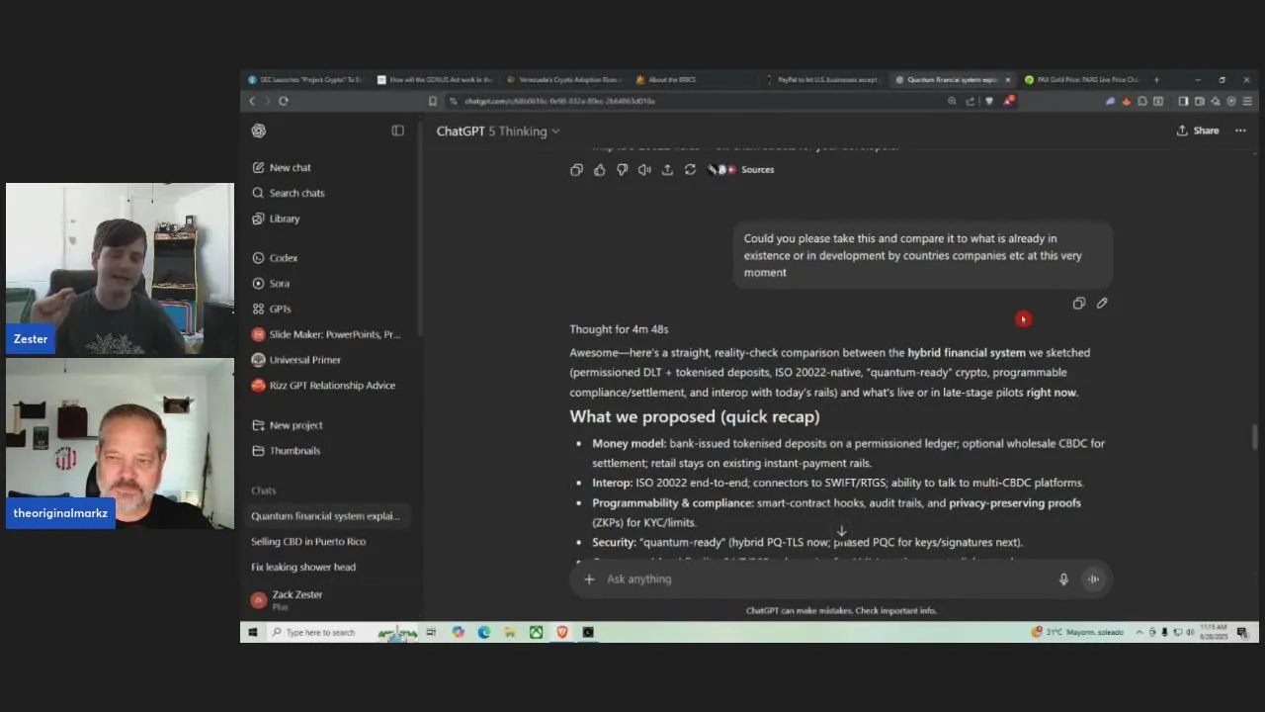
Task: Bookmark this page
Action: (x=432, y=101)
